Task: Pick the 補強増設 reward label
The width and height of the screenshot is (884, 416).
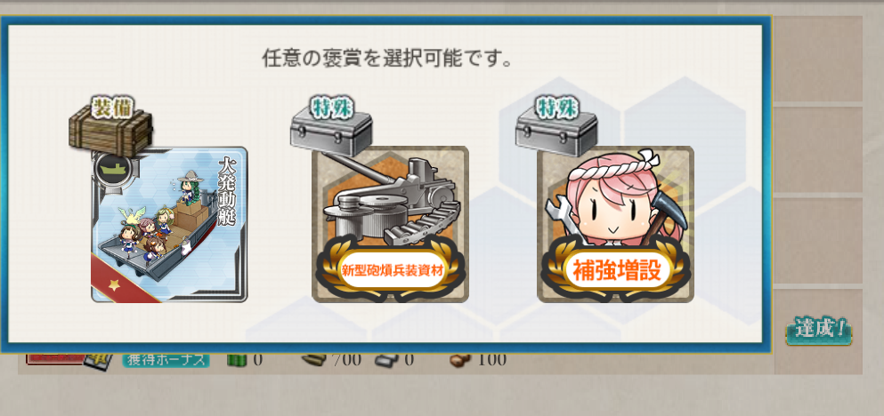Action: [616, 271]
